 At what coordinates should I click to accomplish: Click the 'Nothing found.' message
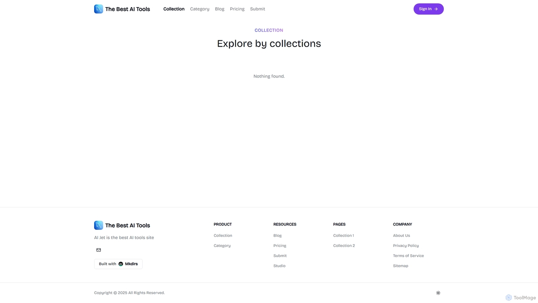[269, 76]
